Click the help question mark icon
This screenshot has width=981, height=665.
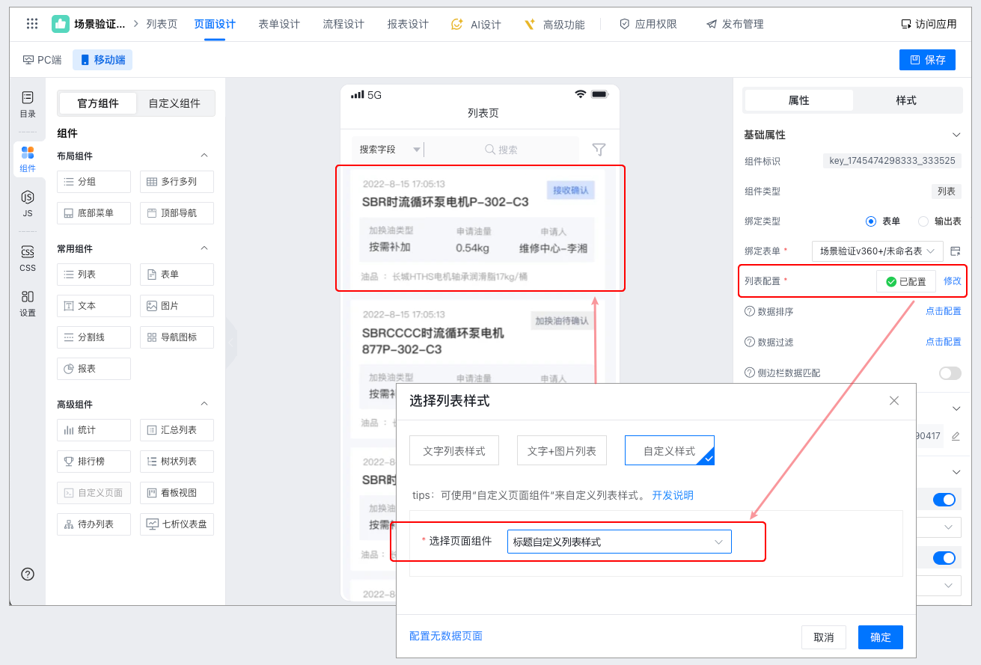(28, 574)
